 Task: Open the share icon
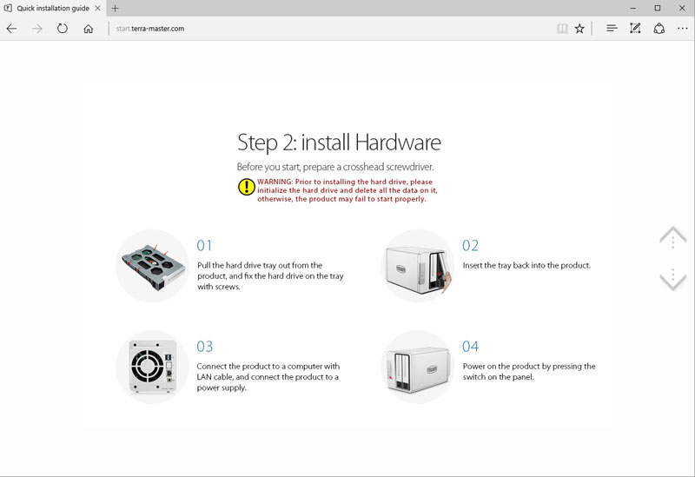659,29
